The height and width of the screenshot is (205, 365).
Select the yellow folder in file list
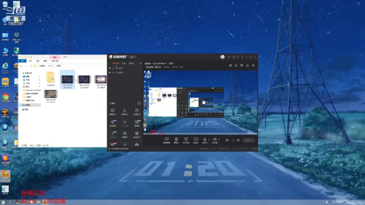tap(51, 79)
